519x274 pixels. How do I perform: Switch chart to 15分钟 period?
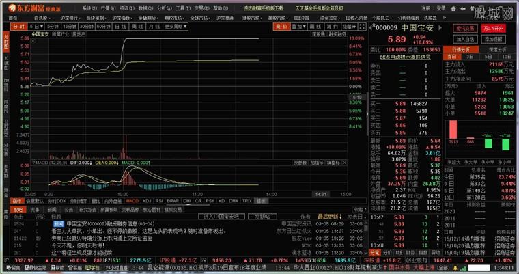click(x=70, y=27)
